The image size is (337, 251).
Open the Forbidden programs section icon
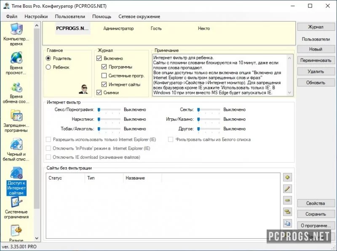tap(16, 116)
